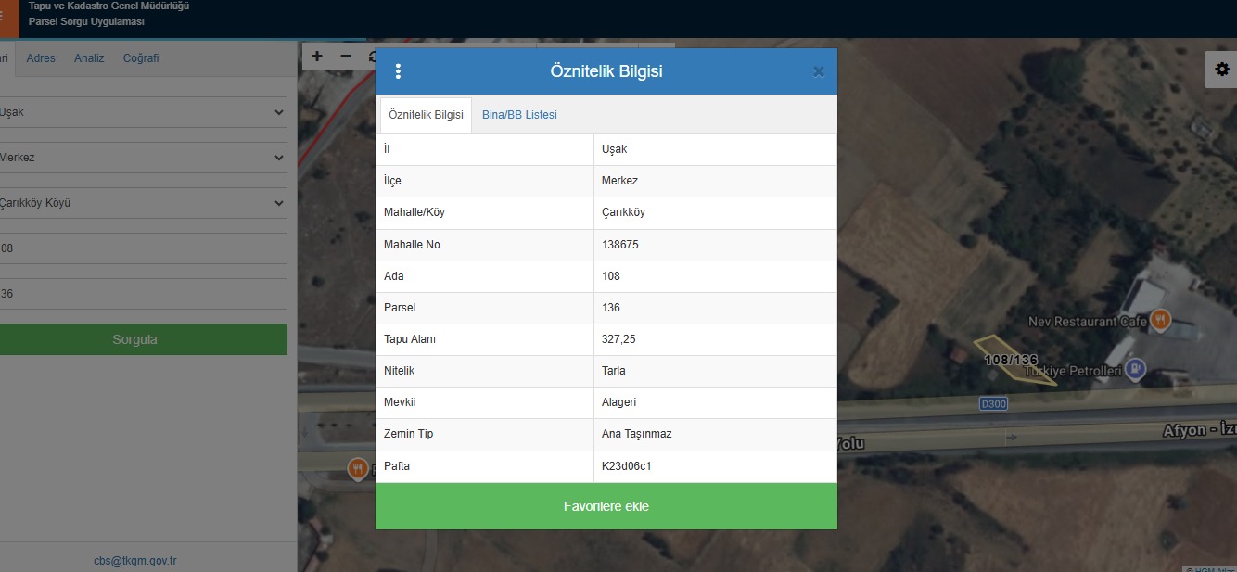Image resolution: width=1237 pixels, height=572 pixels.
Task: Click the Pafta value K23d06c1
Action: pyautogui.click(x=627, y=466)
